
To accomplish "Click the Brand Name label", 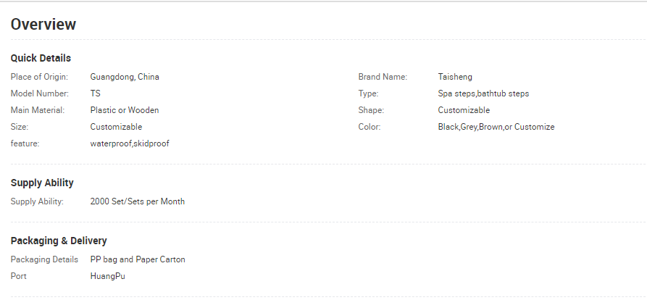I will coord(383,77).
